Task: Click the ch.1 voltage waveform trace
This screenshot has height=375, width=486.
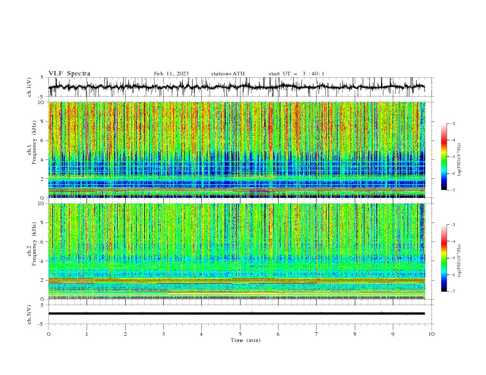Action: [236, 87]
